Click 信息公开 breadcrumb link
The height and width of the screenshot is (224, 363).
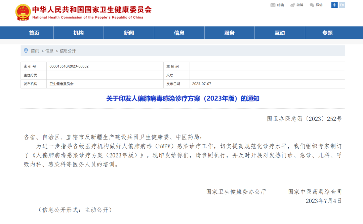click(x=68, y=51)
